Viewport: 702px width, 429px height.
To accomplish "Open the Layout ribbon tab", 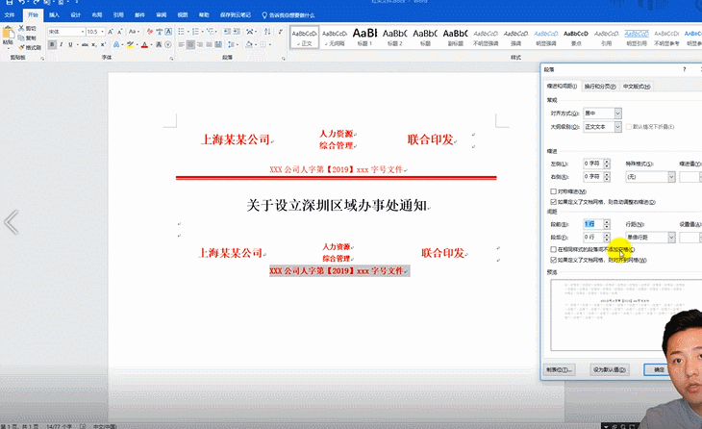I will (x=97, y=15).
